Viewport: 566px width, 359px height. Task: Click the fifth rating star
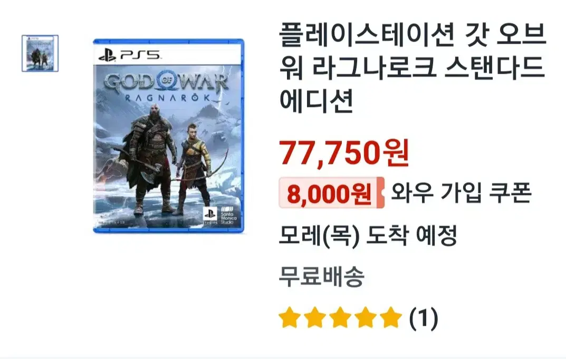(x=391, y=317)
